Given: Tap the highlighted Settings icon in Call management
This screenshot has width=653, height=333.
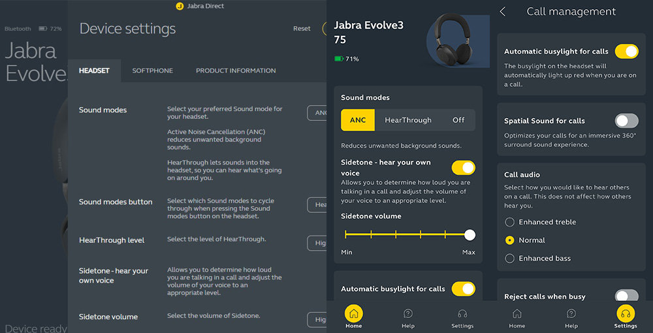Looking at the screenshot, I should point(626,313).
